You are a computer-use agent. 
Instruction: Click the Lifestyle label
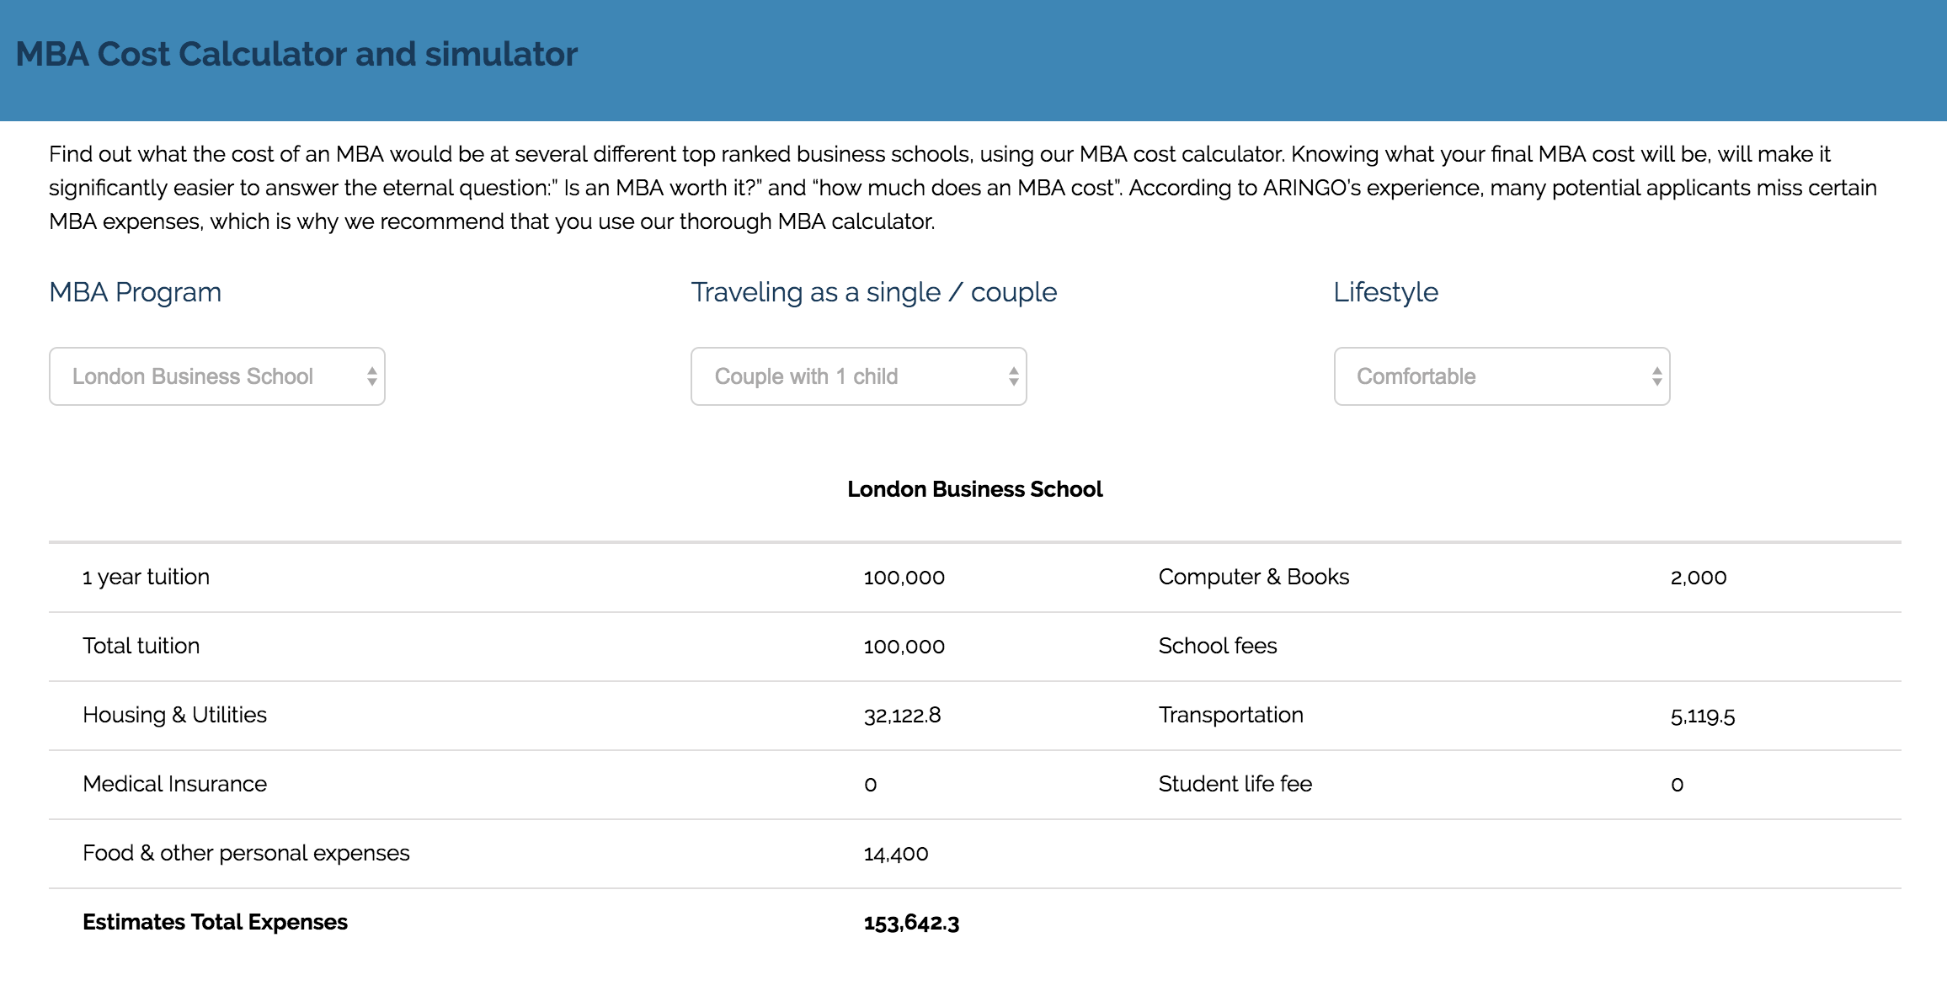tap(1386, 292)
